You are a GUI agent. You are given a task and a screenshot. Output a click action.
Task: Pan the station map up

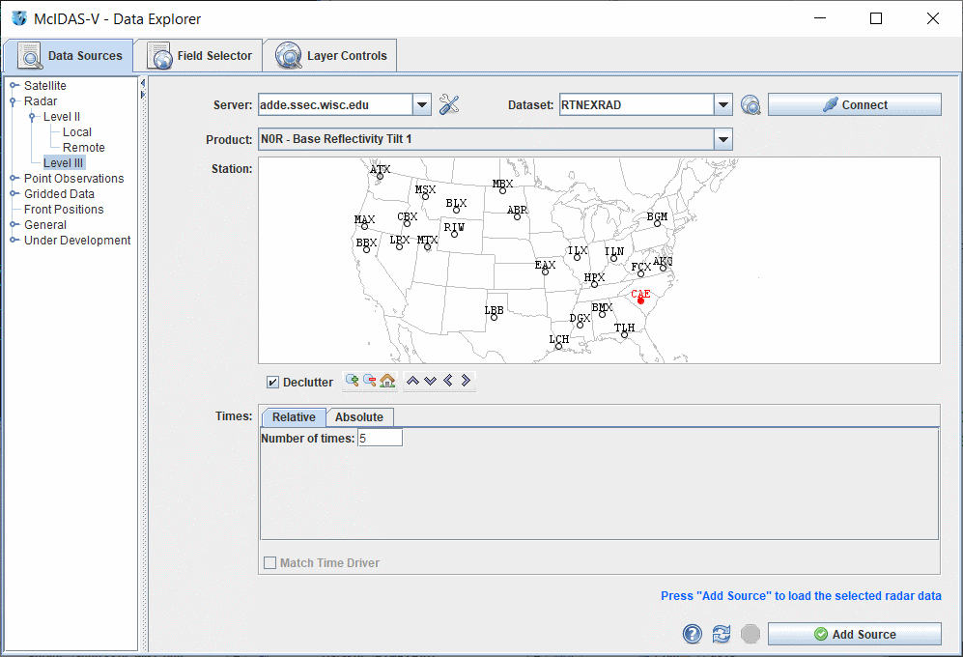(x=412, y=381)
